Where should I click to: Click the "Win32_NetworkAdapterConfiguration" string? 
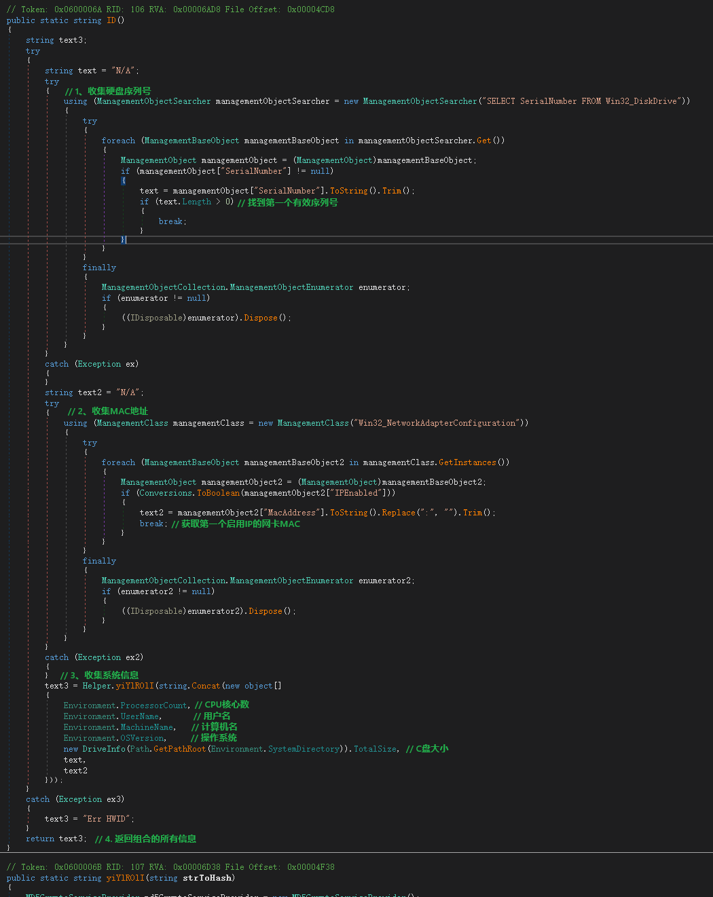(x=437, y=423)
